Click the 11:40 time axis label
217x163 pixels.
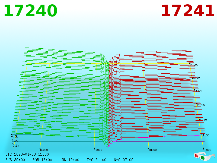point(203,120)
